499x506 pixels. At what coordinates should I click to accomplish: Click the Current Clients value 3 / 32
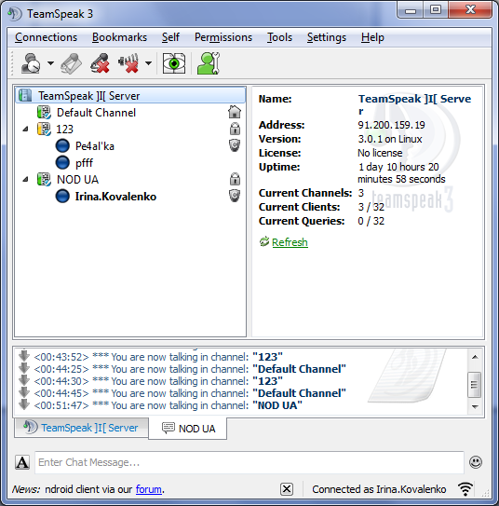[x=371, y=207]
